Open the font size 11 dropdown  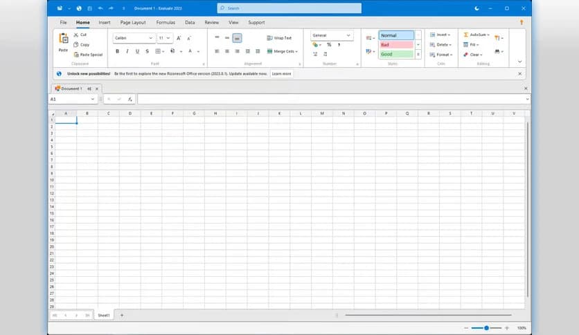tap(164, 38)
